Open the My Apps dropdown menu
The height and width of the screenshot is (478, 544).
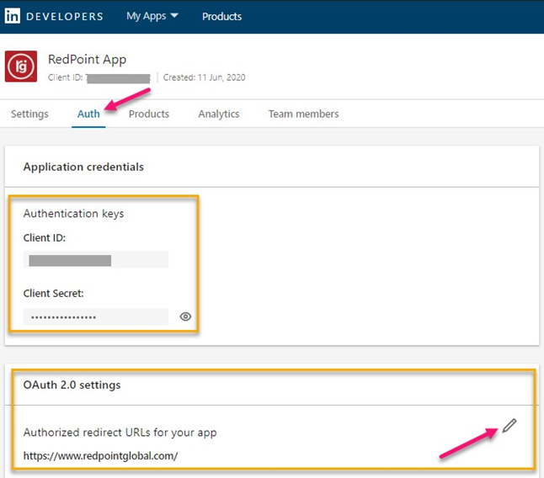pos(152,16)
